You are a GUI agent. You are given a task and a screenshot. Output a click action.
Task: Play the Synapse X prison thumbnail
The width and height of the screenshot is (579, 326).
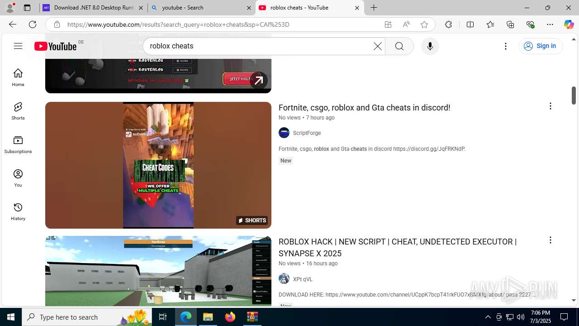click(x=158, y=271)
